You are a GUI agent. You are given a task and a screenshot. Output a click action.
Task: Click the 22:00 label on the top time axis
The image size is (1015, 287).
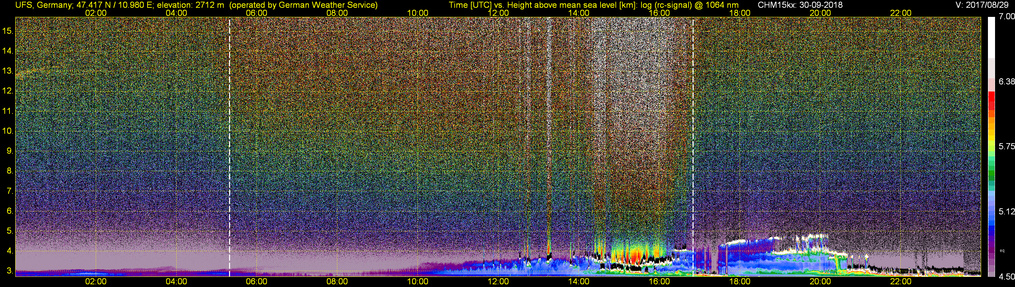901,13
